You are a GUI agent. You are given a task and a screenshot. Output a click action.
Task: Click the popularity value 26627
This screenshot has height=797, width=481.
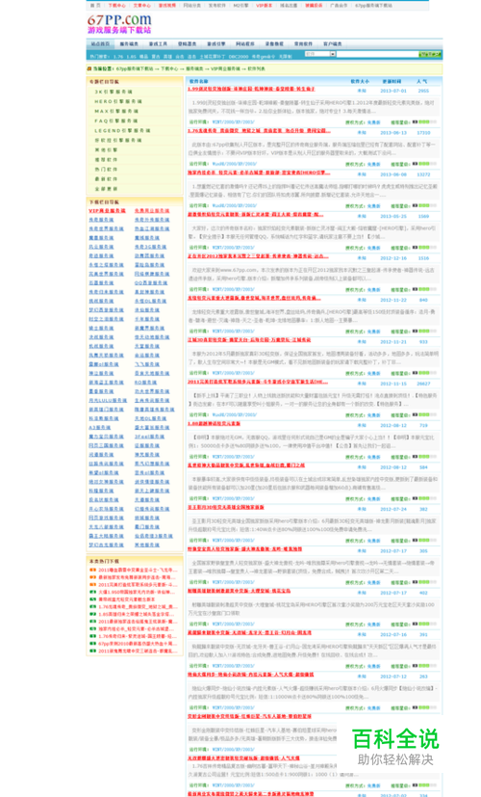tap(423, 384)
